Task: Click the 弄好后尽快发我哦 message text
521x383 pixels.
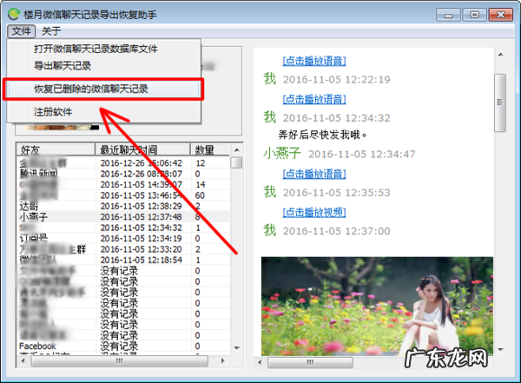Action: coord(322,135)
